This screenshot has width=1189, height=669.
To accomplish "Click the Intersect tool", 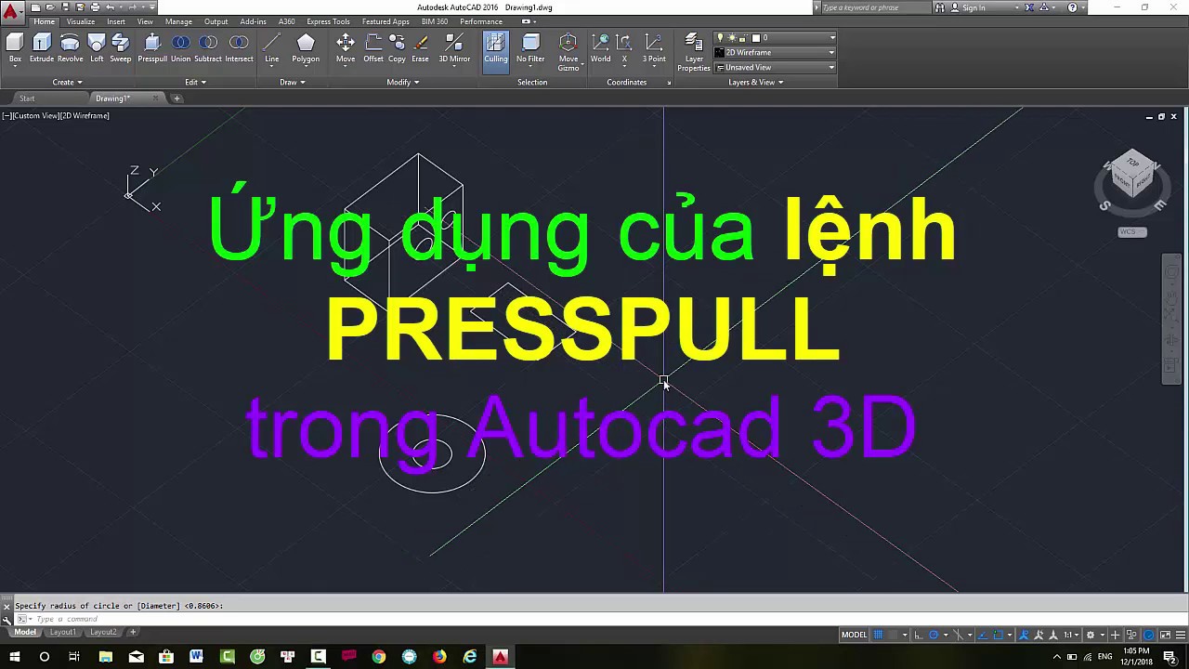I will tap(239, 48).
